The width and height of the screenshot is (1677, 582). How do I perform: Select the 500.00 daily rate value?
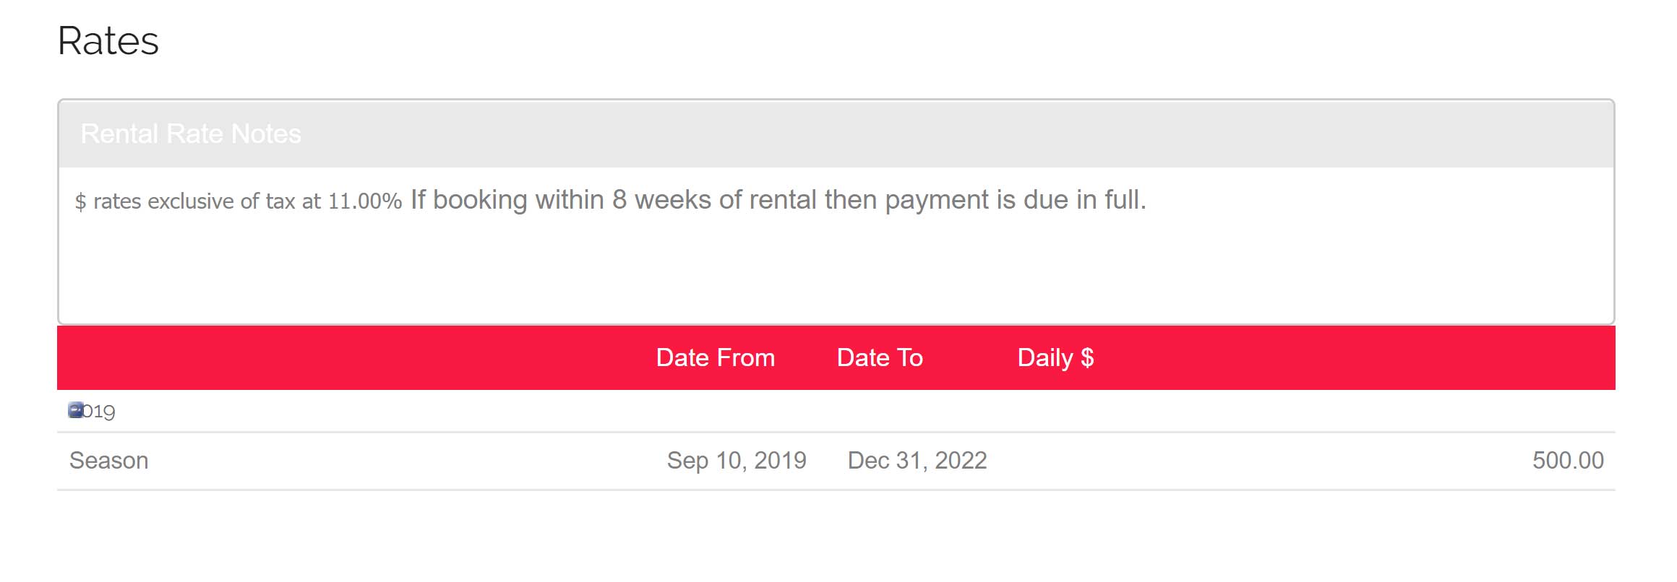pyautogui.click(x=1567, y=461)
